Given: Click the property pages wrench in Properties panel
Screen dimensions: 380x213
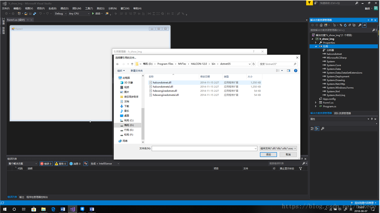Looking at the screenshot, I should point(323,129).
